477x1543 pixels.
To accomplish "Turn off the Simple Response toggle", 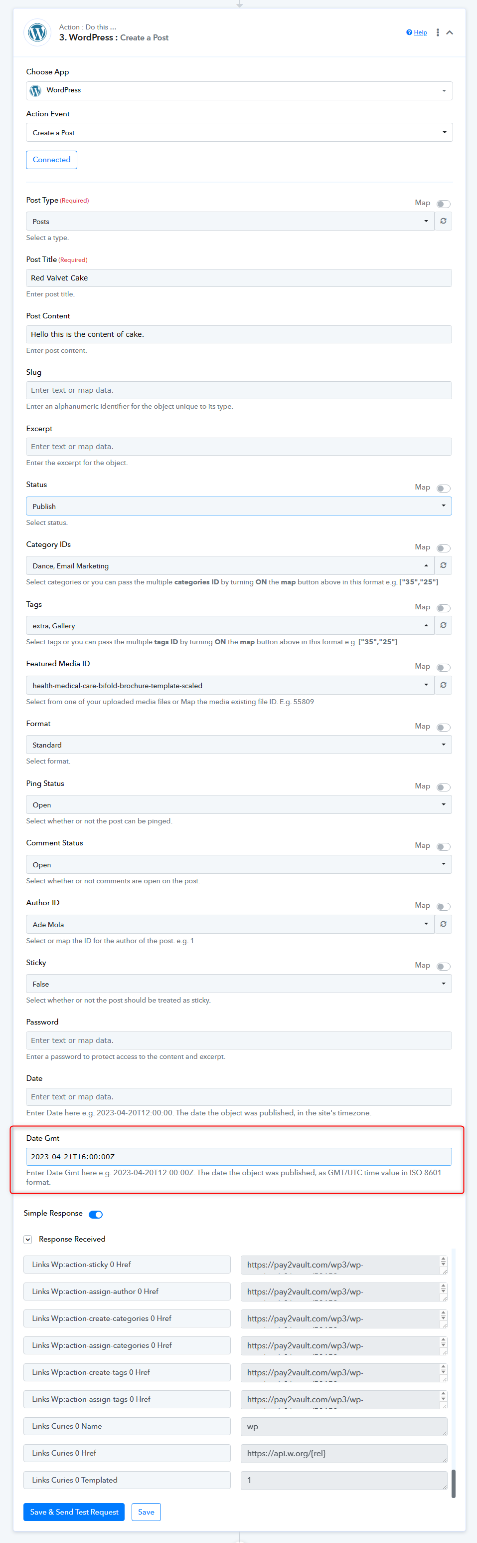I will tap(96, 1214).
